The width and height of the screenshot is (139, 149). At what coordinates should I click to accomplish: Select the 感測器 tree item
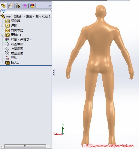15,21
